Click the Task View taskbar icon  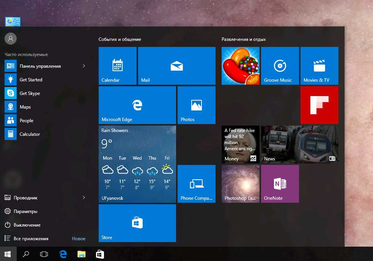pos(44,254)
